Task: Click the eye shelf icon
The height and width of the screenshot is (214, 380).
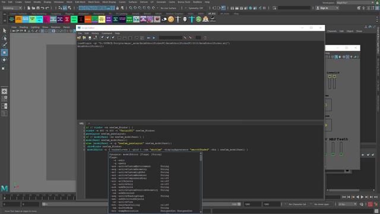Action: pos(164,19)
